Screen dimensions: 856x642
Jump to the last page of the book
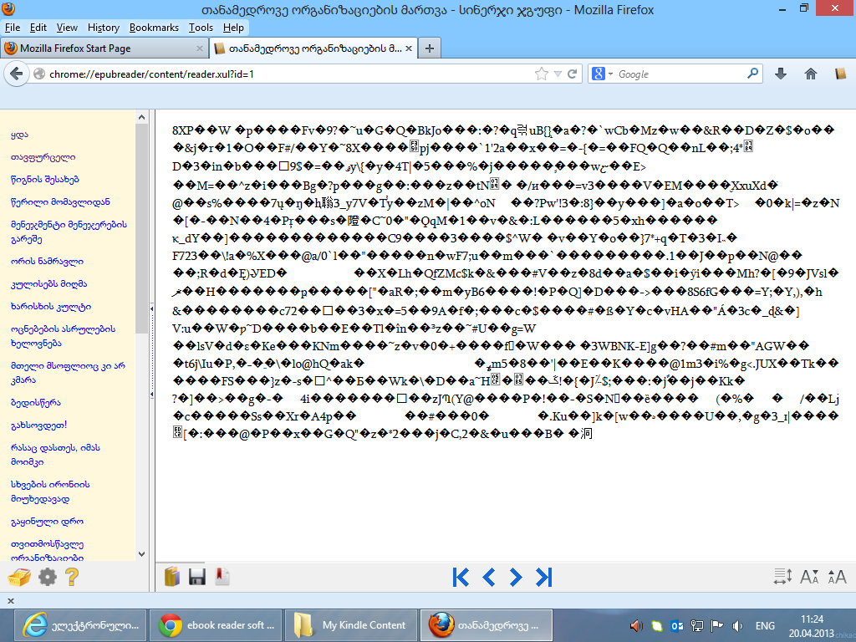pyautogui.click(x=544, y=577)
